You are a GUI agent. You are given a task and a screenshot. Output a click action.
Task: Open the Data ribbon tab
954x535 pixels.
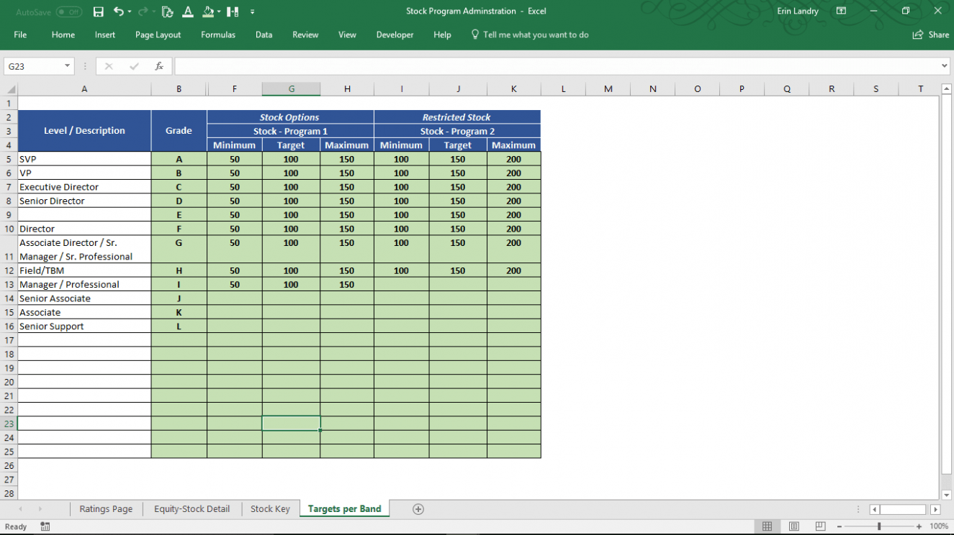click(264, 35)
